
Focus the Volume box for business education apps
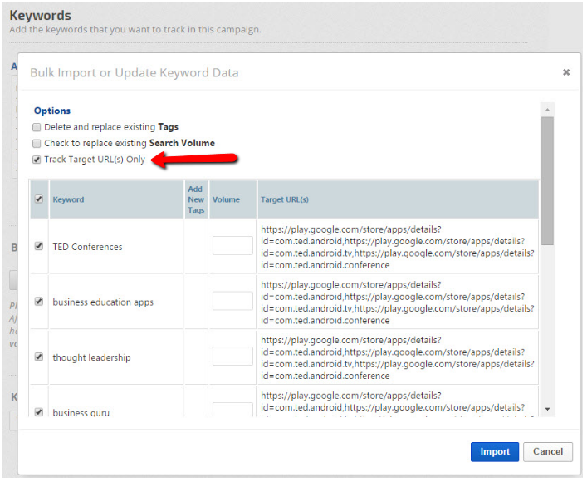232,301
